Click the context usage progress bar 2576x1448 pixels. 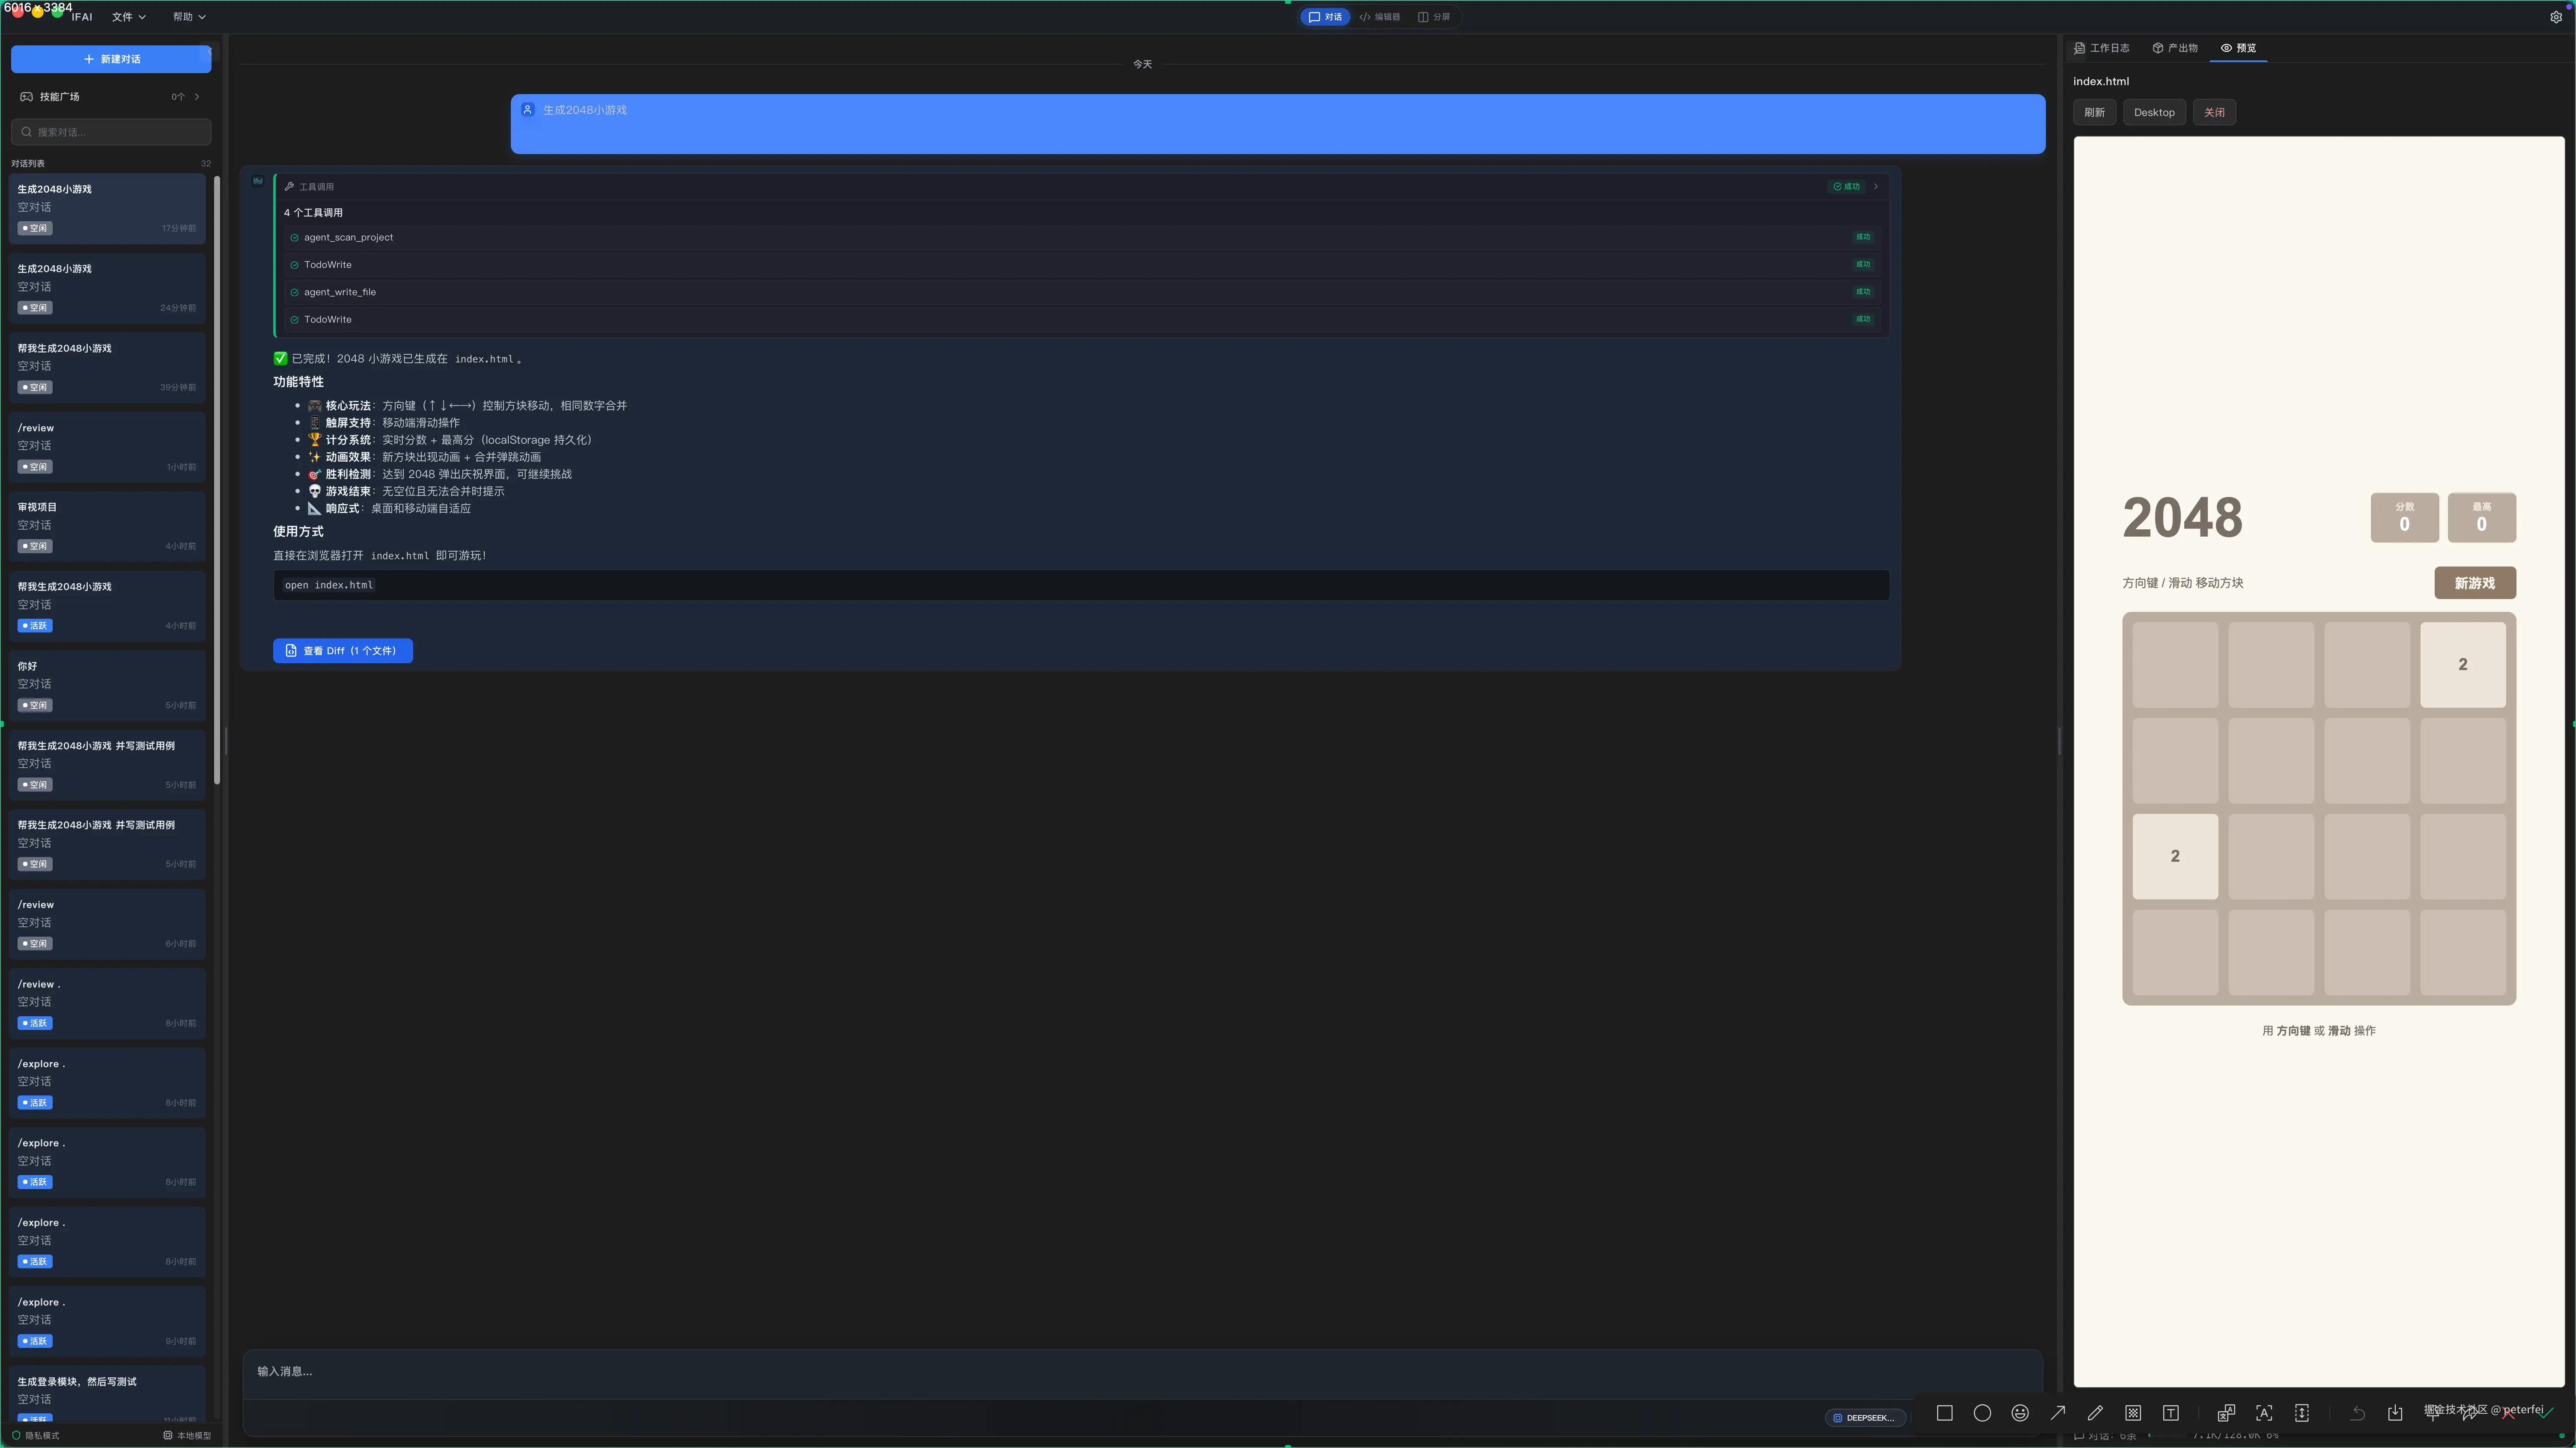[2168, 1436]
